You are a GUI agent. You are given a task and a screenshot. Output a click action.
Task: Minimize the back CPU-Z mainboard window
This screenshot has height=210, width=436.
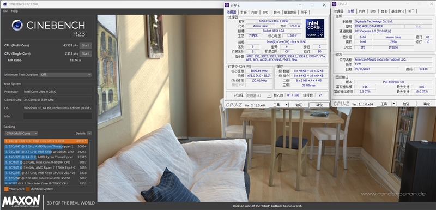point(407,4)
